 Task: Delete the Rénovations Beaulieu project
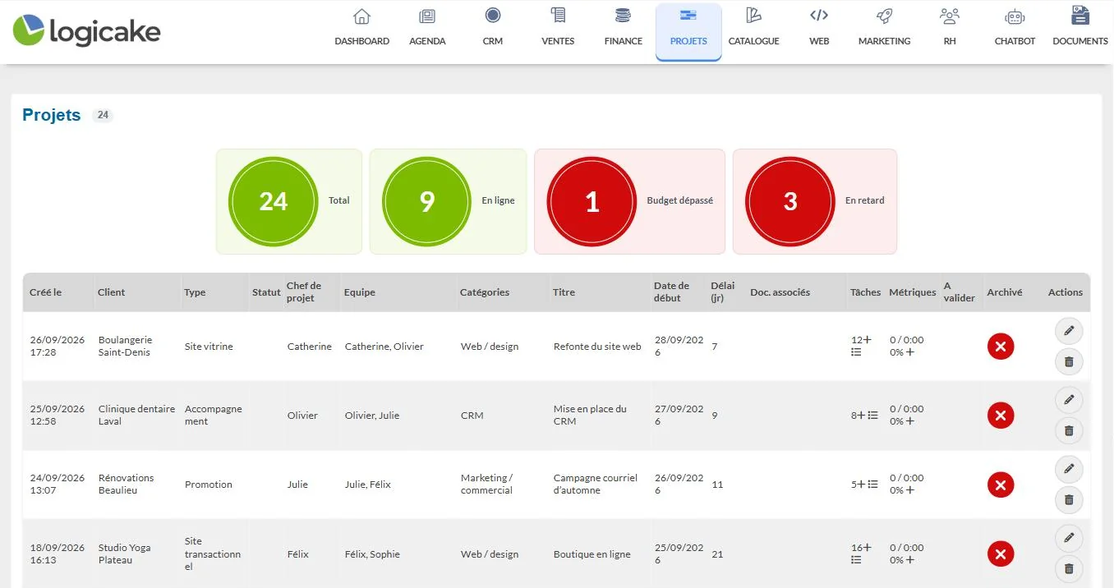(1069, 500)
